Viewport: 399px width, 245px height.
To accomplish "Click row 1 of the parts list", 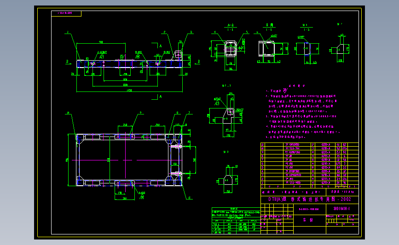I will (x=310, y=183).
